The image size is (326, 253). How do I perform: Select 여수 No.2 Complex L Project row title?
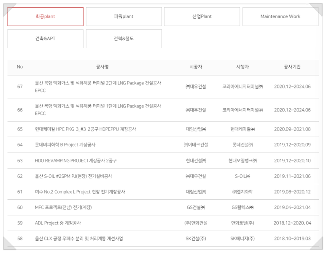[x=80, y=192]
